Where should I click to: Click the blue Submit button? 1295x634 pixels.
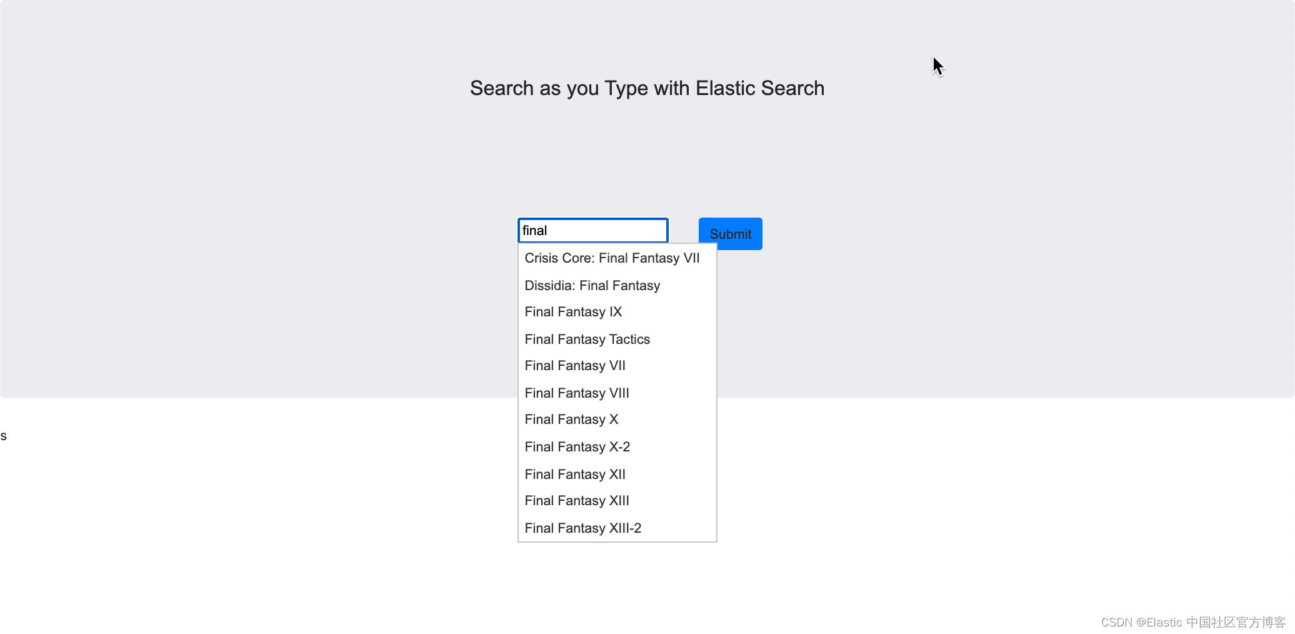point(730,233)
